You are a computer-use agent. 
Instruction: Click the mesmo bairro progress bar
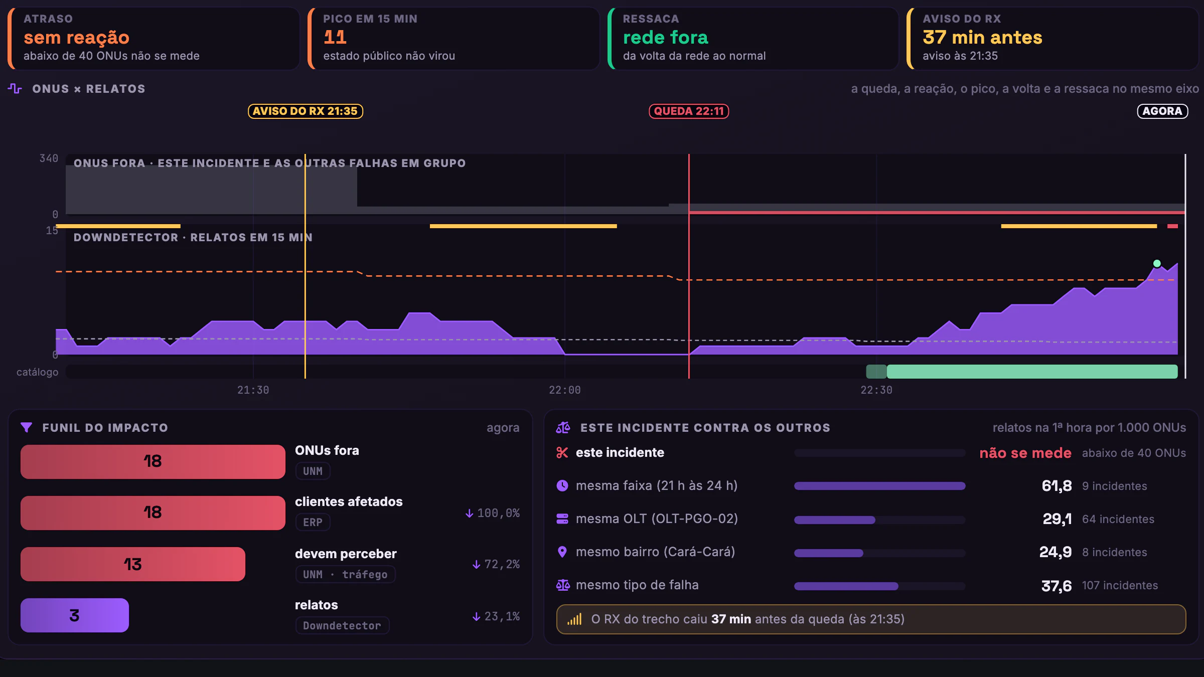[880, 553]
